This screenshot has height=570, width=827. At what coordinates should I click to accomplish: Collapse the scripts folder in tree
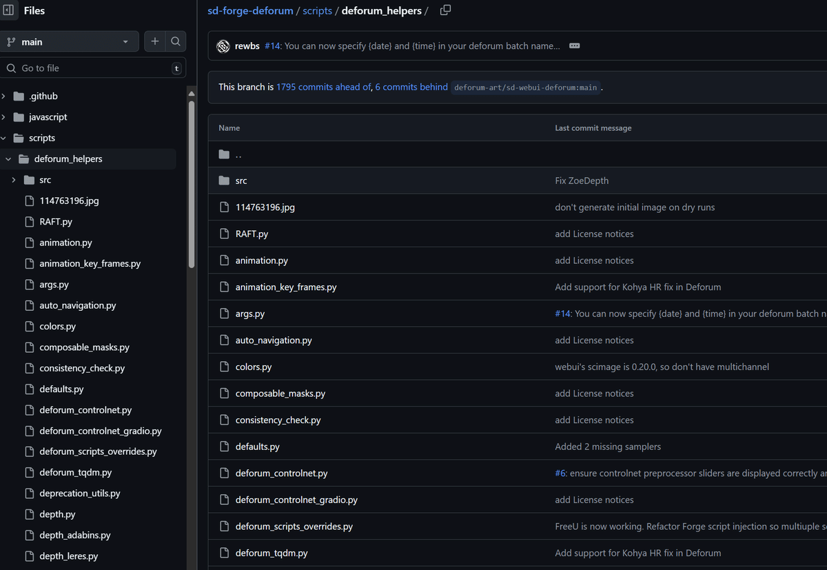[x=4, y=138]
